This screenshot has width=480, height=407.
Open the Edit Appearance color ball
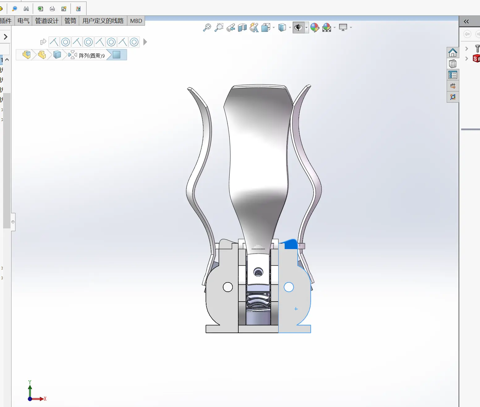point(315,28)
